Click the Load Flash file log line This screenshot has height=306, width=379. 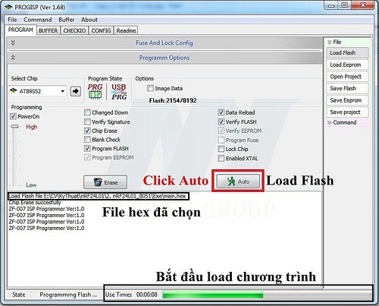pyautogui.click(x=98, y=196)
